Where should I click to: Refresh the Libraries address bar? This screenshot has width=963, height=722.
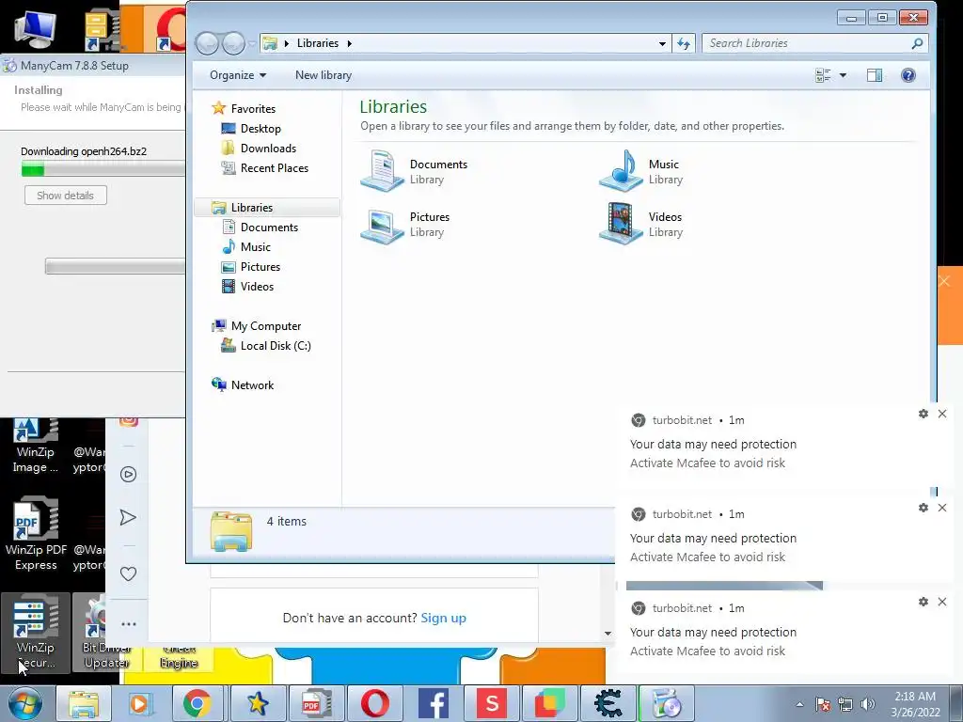(x=684, y=43)
